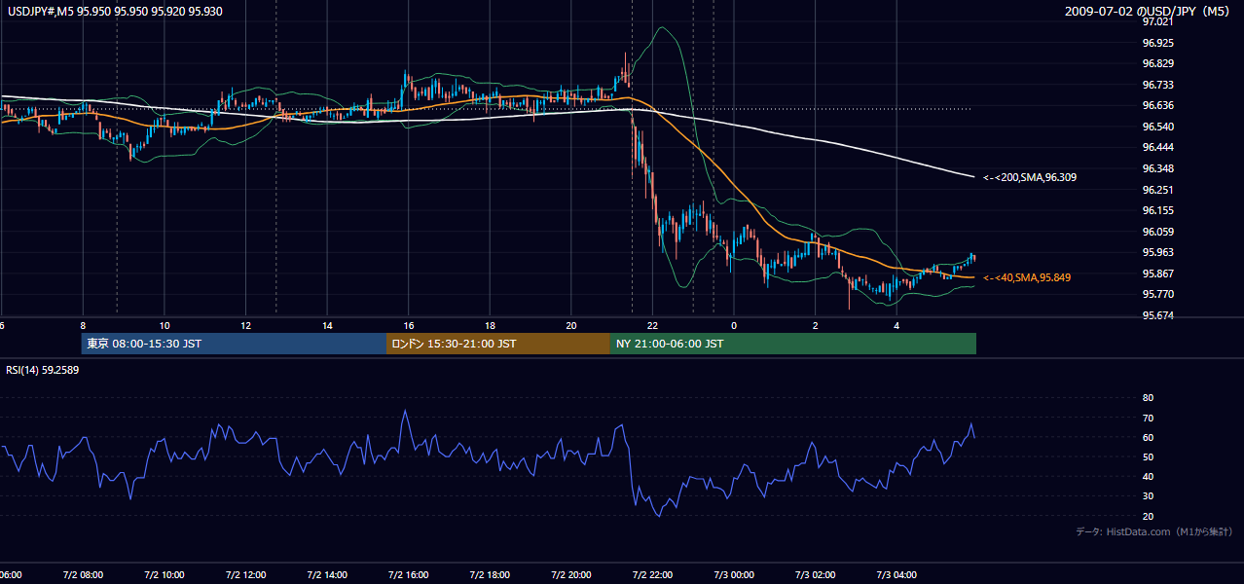Click the '7/3 02:00' date label
Viewport: 1244px width, 584px height.
point(816,575)
